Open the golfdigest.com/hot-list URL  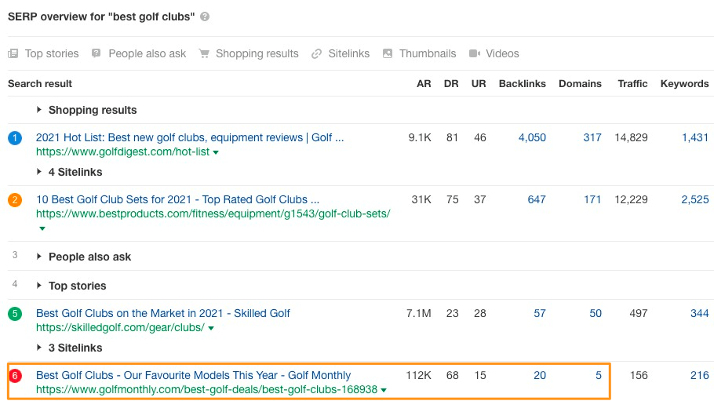click(x=123, y=151)
